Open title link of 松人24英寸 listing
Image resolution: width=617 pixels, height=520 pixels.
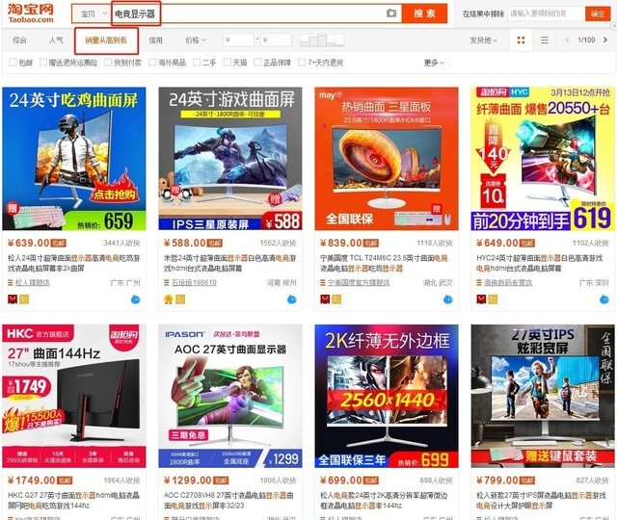click(74, 263)
